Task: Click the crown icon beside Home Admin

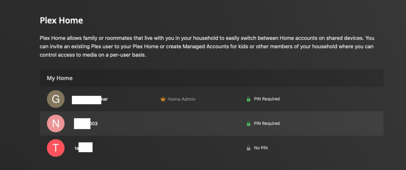Action: click(x=163, y=99)
